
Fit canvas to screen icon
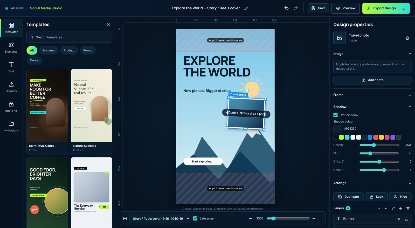(320, 219)
